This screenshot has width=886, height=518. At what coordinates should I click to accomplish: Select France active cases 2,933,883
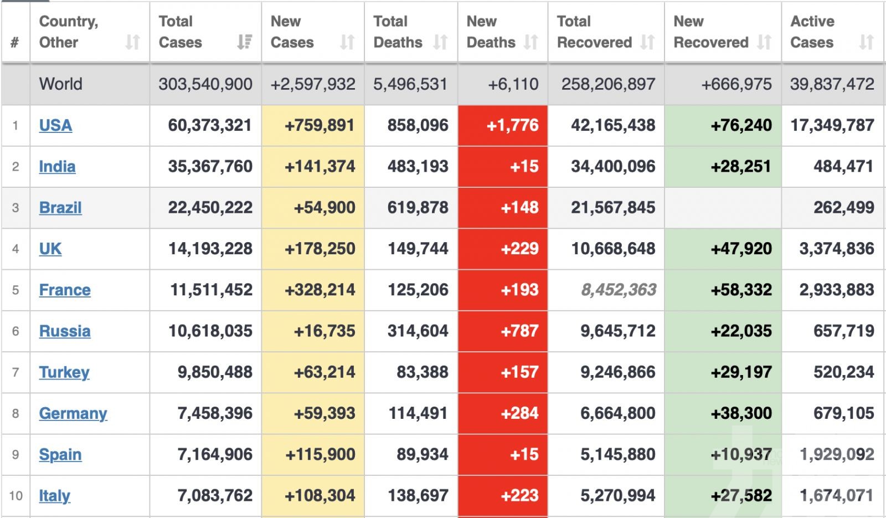(837, 290)
